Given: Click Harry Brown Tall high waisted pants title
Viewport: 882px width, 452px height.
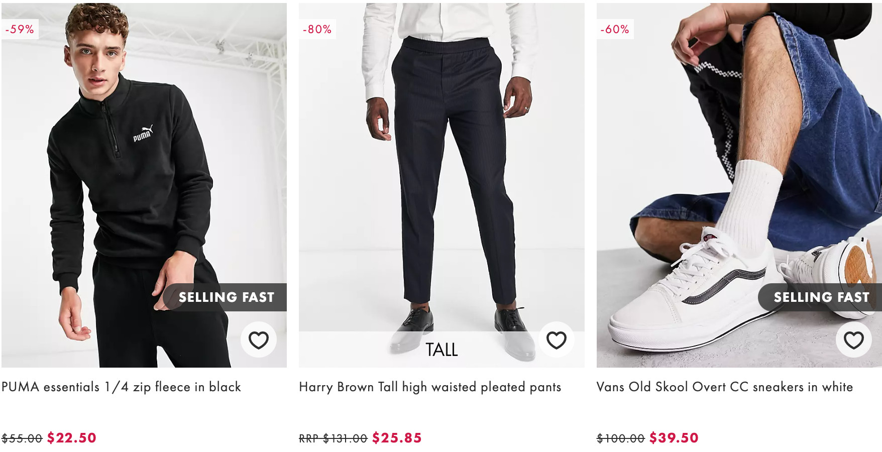Looking at the screenshot, I should [430, 387].
